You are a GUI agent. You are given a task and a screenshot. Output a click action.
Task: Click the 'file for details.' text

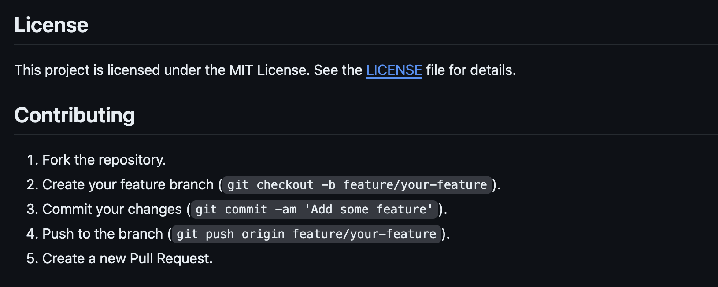point(470,70)
